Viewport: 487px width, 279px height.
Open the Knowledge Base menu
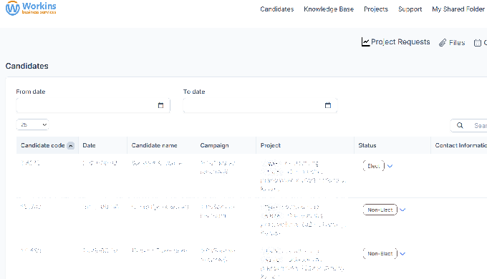point(329,9)
